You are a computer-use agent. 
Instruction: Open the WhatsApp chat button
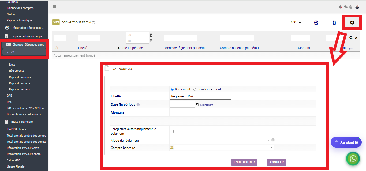[x=353, y=159]
